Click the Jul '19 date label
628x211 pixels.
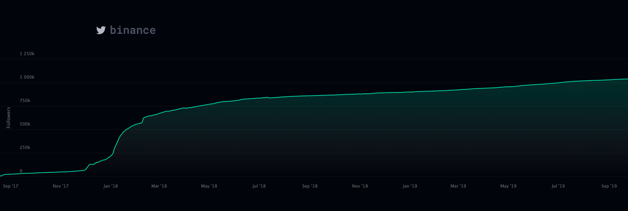click(x=558, y=186)
